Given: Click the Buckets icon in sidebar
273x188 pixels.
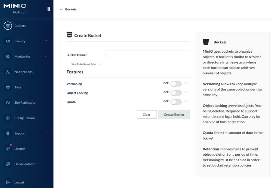Looking at the screenshot, I should coord(8,26).
